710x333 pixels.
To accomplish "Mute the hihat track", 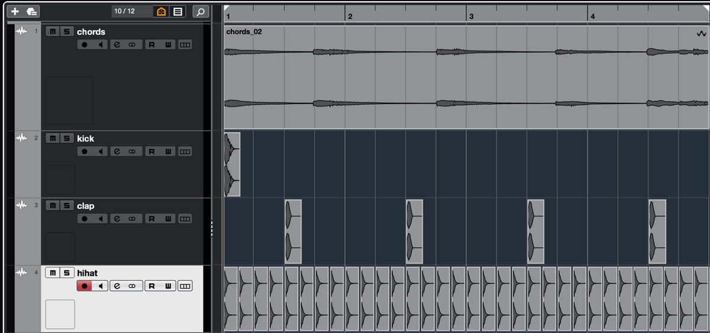I will point(53,273).
